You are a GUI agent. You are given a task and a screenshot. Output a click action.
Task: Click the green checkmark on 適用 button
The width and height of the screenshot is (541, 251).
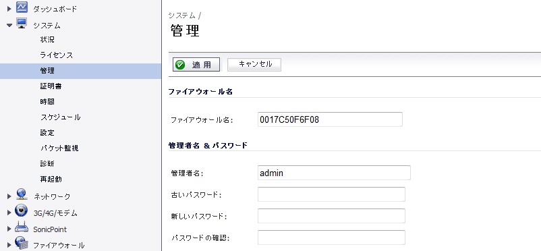[180, 65]
